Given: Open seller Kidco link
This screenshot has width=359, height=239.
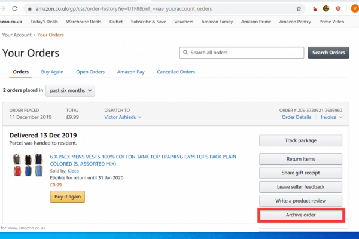Looking at the screenshot, I should [x=73, y=171].
